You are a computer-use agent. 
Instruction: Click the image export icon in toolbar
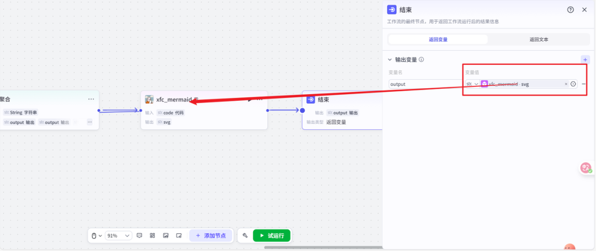pos(166,236)
